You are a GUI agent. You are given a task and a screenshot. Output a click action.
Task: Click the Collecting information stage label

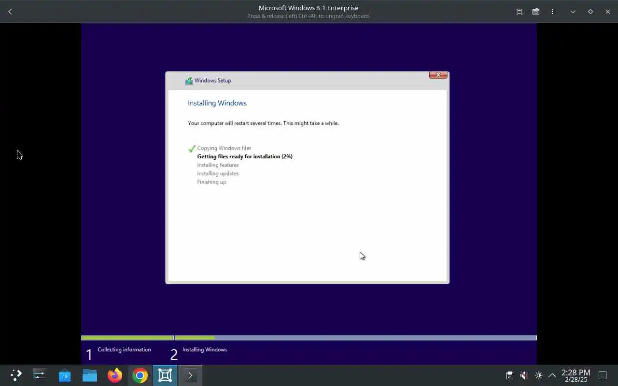coord(124,349)
